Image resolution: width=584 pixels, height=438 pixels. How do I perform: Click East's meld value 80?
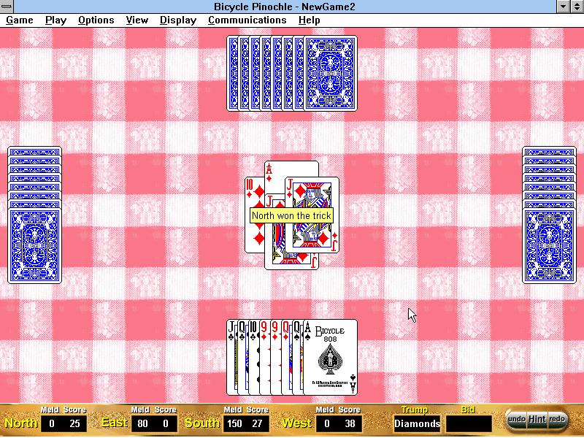pyautogui.click(x=142, y=424)
